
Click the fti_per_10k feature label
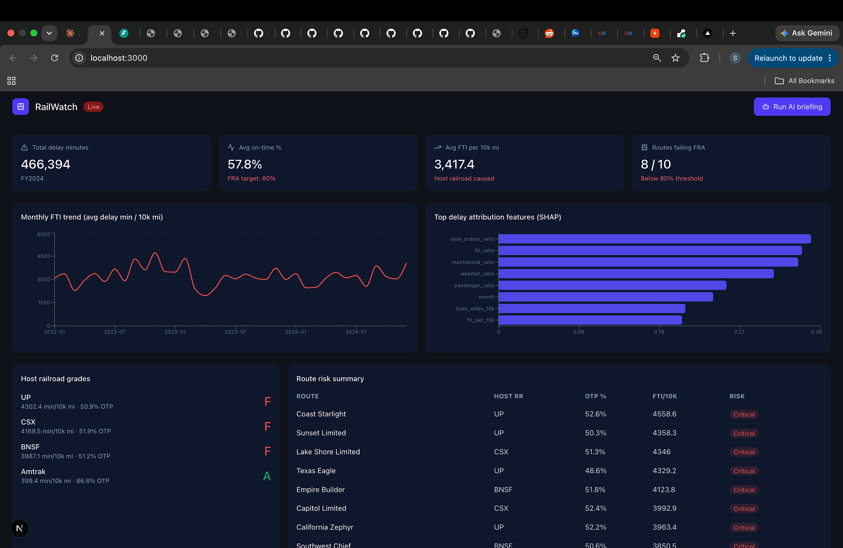(480, 320)
